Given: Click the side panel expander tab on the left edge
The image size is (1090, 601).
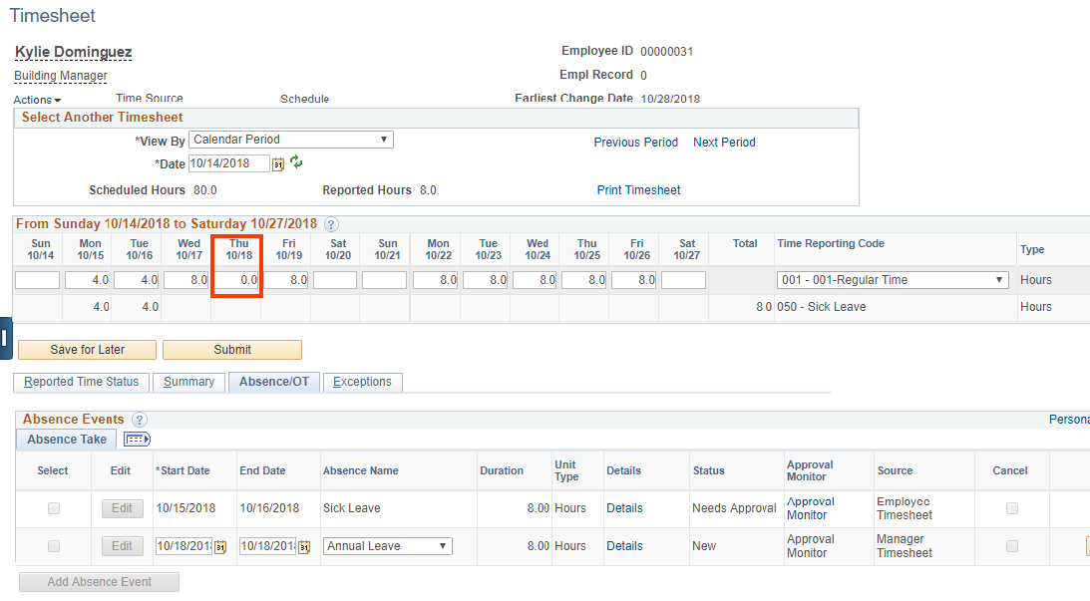Looking at the screenshot, I should 5,337.
